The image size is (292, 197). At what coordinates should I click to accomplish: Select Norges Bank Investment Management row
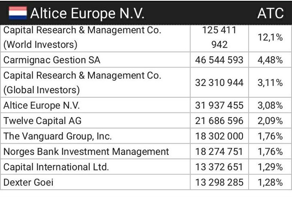(x=86, y=152)
